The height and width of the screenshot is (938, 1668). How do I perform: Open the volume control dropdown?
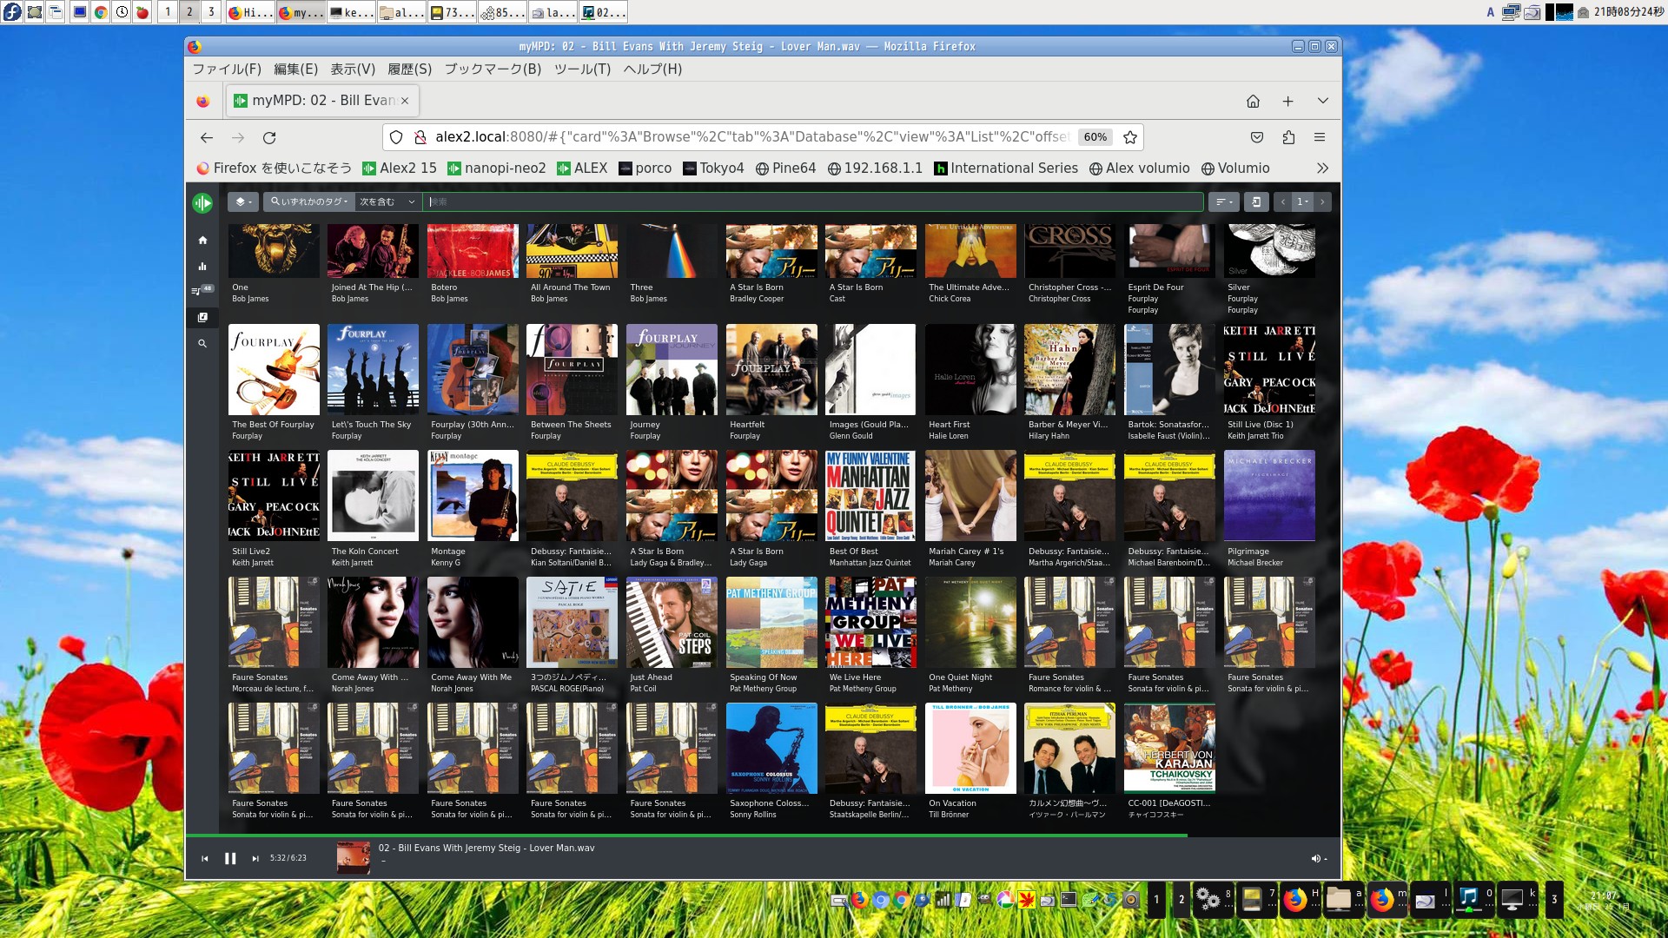pyautogui.click(x=1319, y=858)
